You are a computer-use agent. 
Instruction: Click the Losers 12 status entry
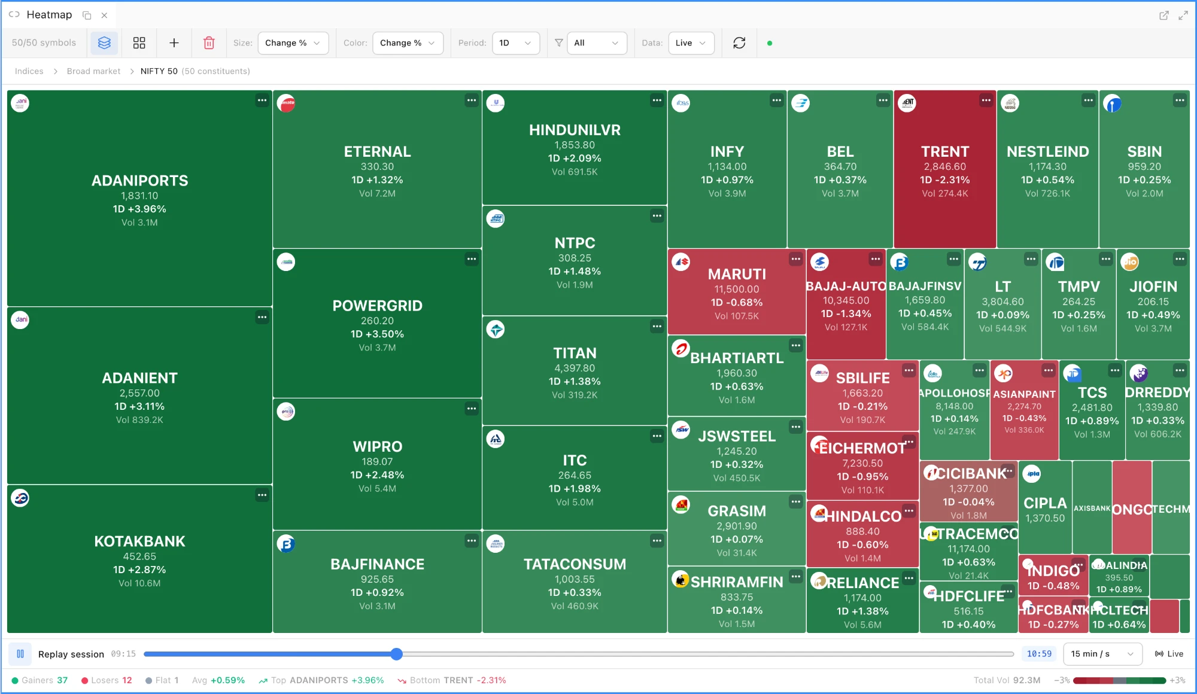coord(107,680)
